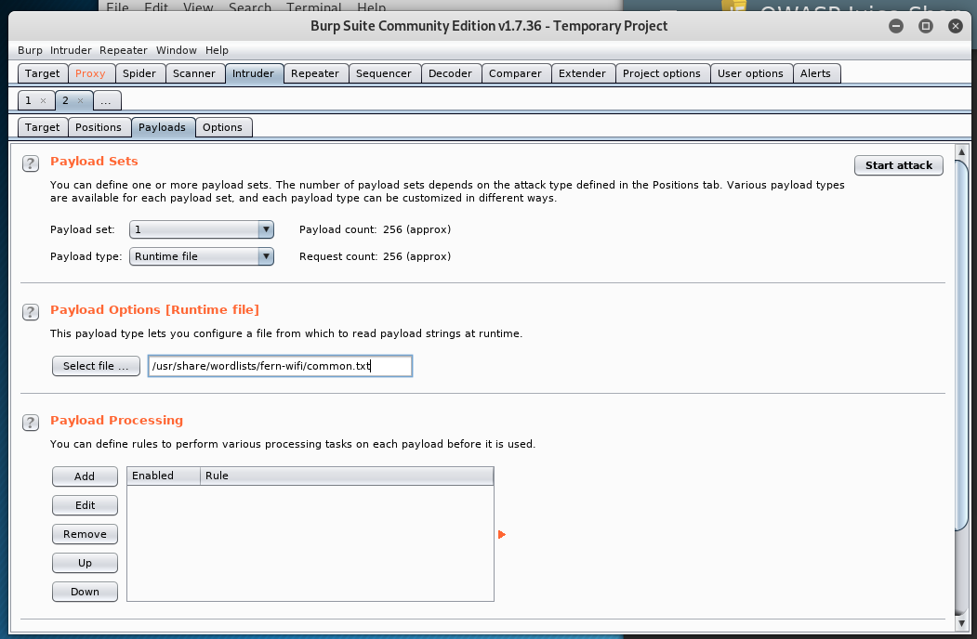Click scrollbar up arrow
Image resolution: width=977 pixels, height=639 pixels.
click(961, 152)
